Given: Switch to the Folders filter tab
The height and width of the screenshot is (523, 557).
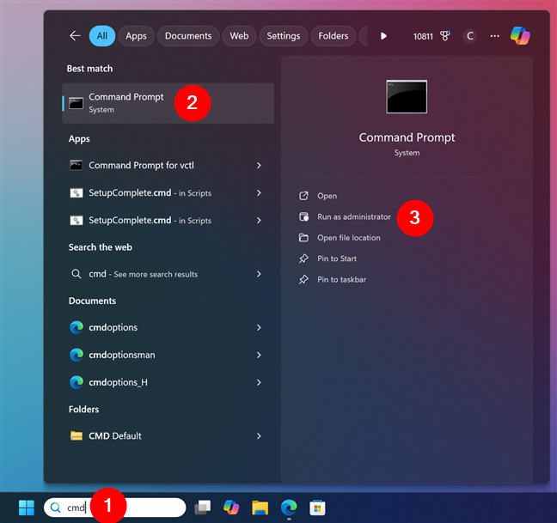Looking at the screenshot, I should point(334,36).
